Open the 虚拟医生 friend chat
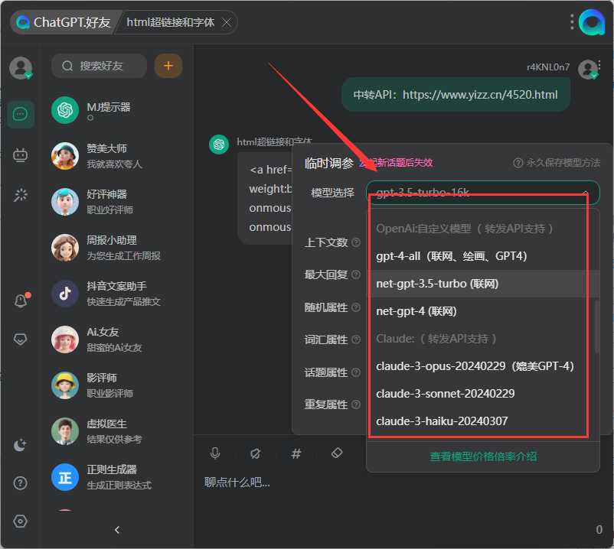The image size is (614, 549). [x=116, y=431]
